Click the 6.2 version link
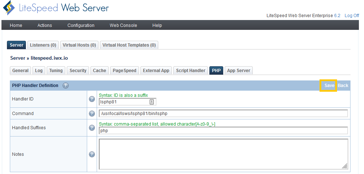The height and width of the screenshot is (174, 364). tap(337, 16)
